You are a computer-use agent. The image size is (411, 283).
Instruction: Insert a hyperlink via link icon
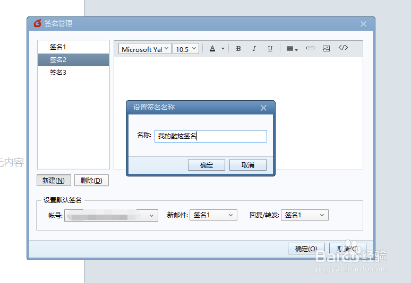(310, 48)
